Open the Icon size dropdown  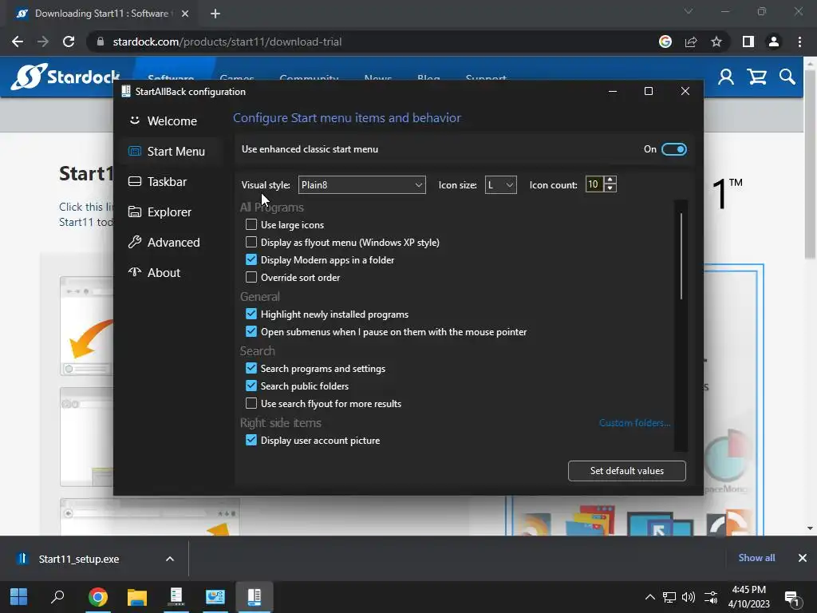click(x=501, y=184)
